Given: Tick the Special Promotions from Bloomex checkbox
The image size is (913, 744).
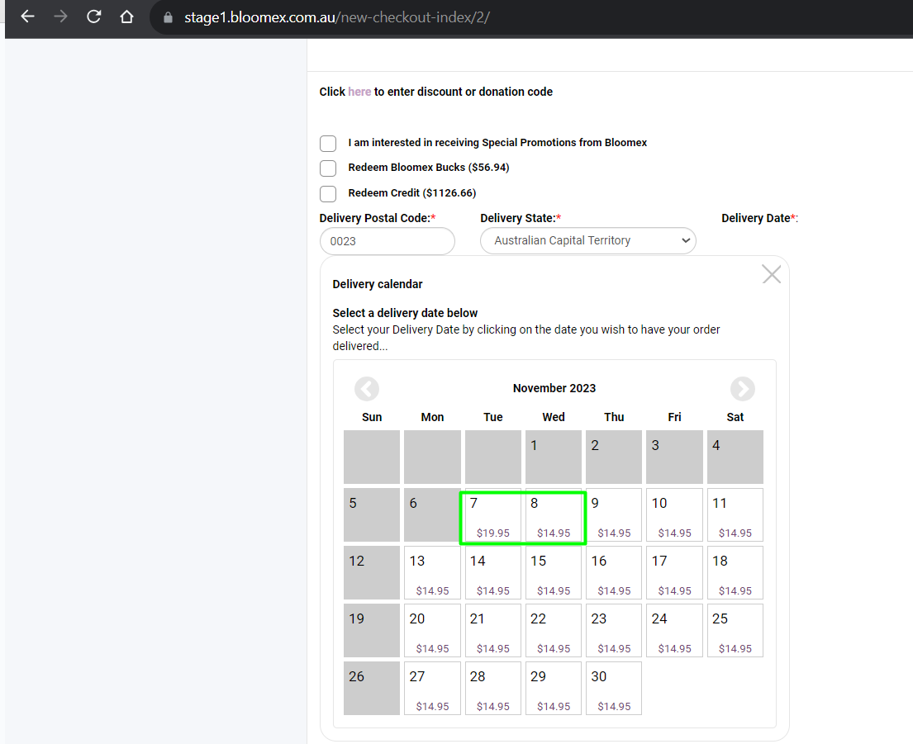Looking at the screenshot, I should click(x=328, y=143).
